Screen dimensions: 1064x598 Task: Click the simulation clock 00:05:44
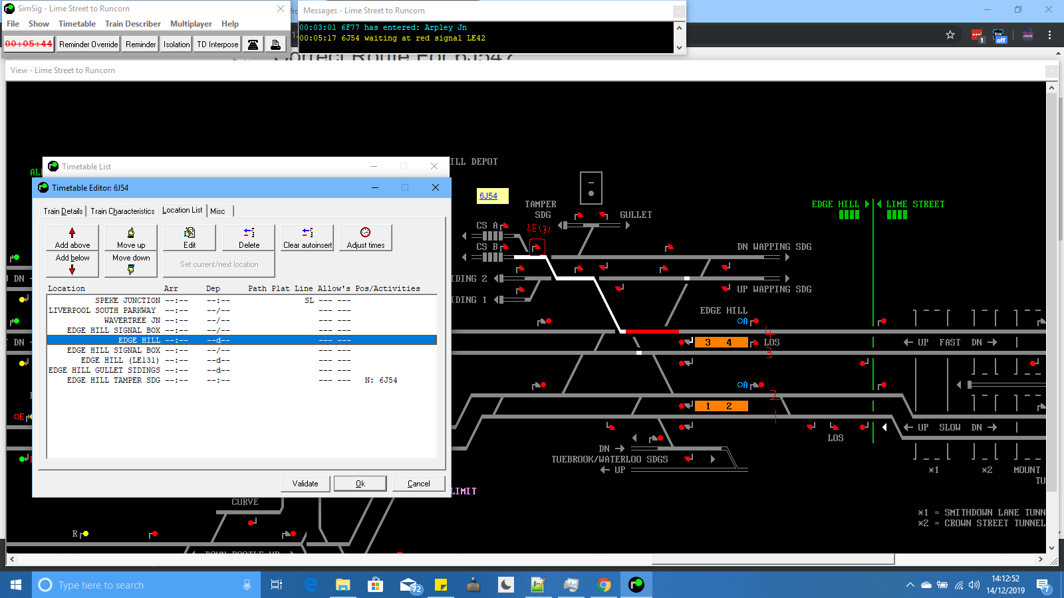[29, 44]
